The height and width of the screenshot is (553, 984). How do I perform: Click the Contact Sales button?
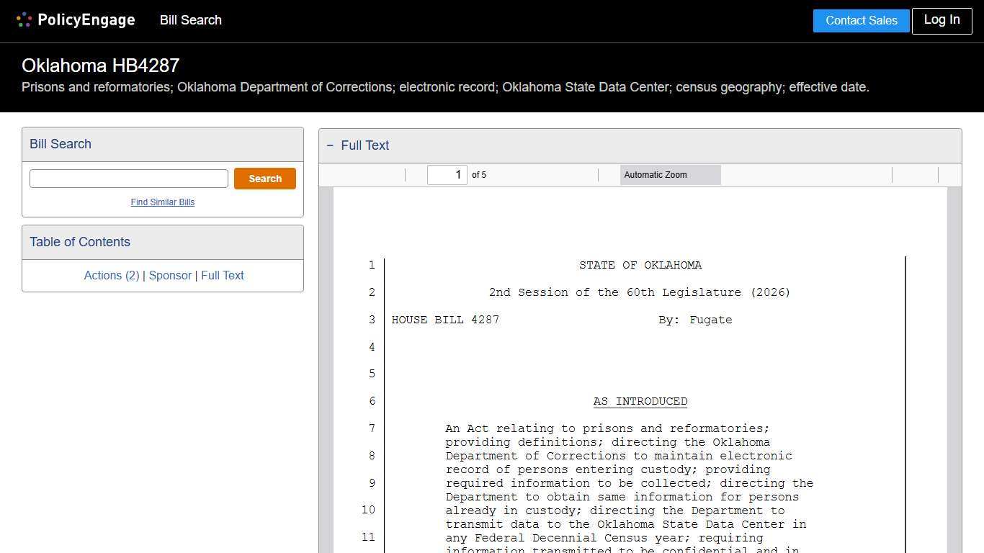tap(861, 20)
